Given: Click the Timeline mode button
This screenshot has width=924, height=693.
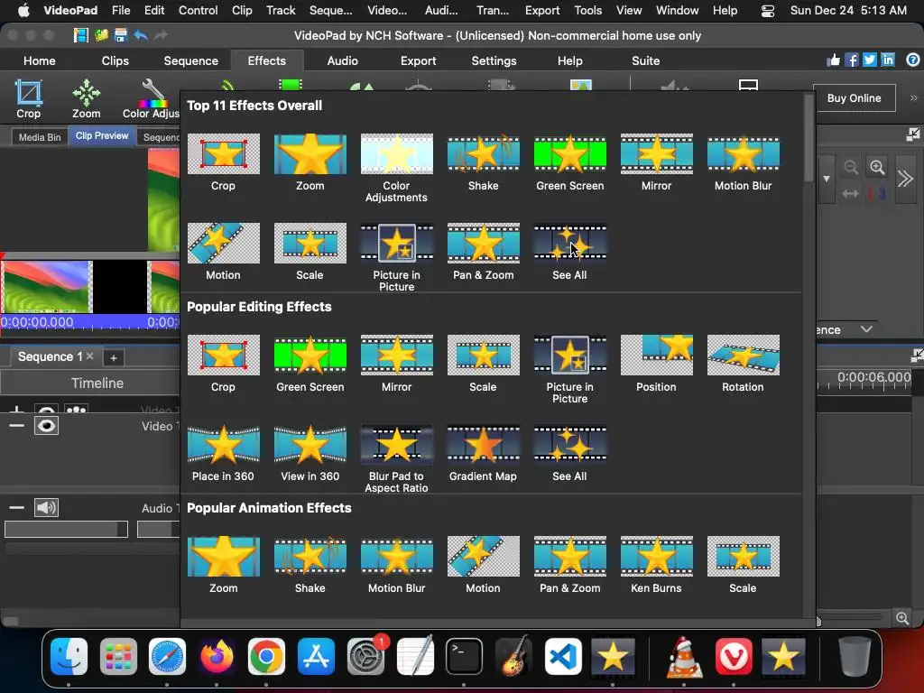Looking at the screenshot, I should 97,383.
